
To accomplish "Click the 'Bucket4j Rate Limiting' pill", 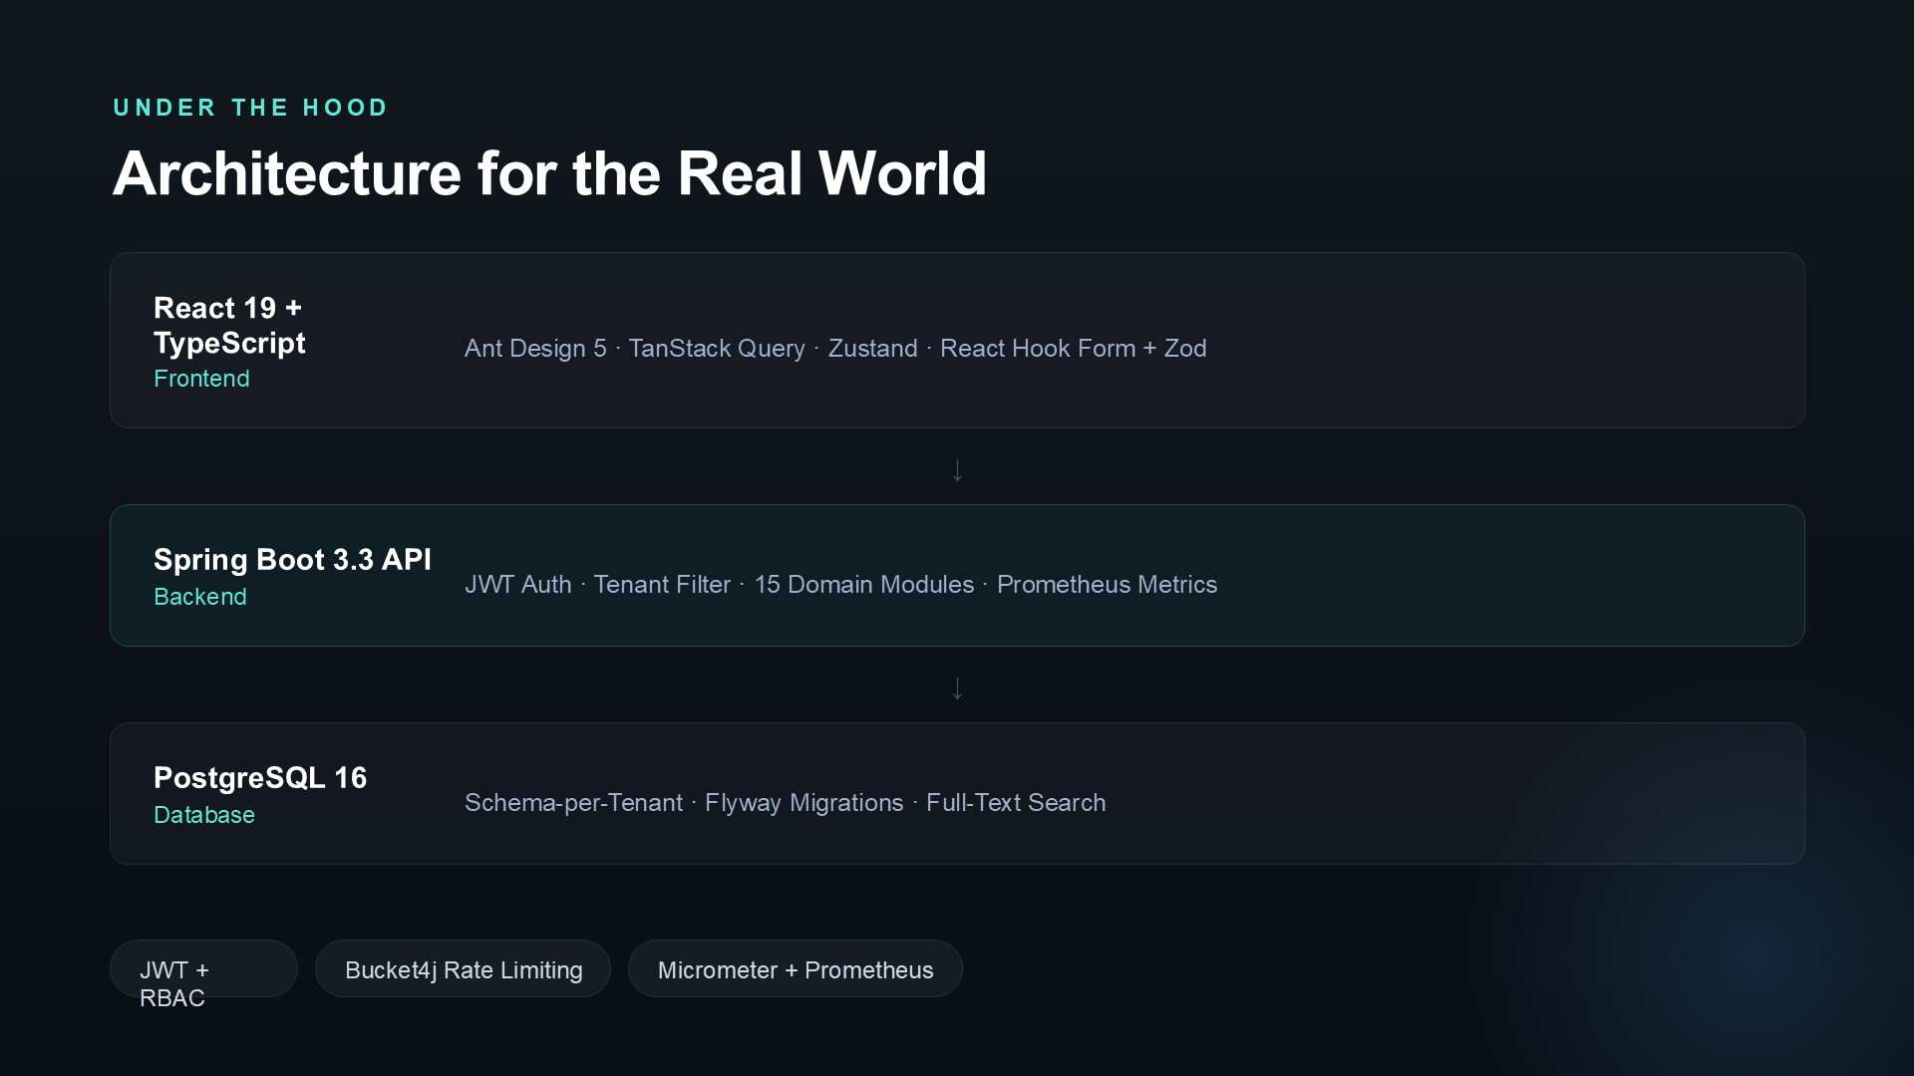I will 463,969.
